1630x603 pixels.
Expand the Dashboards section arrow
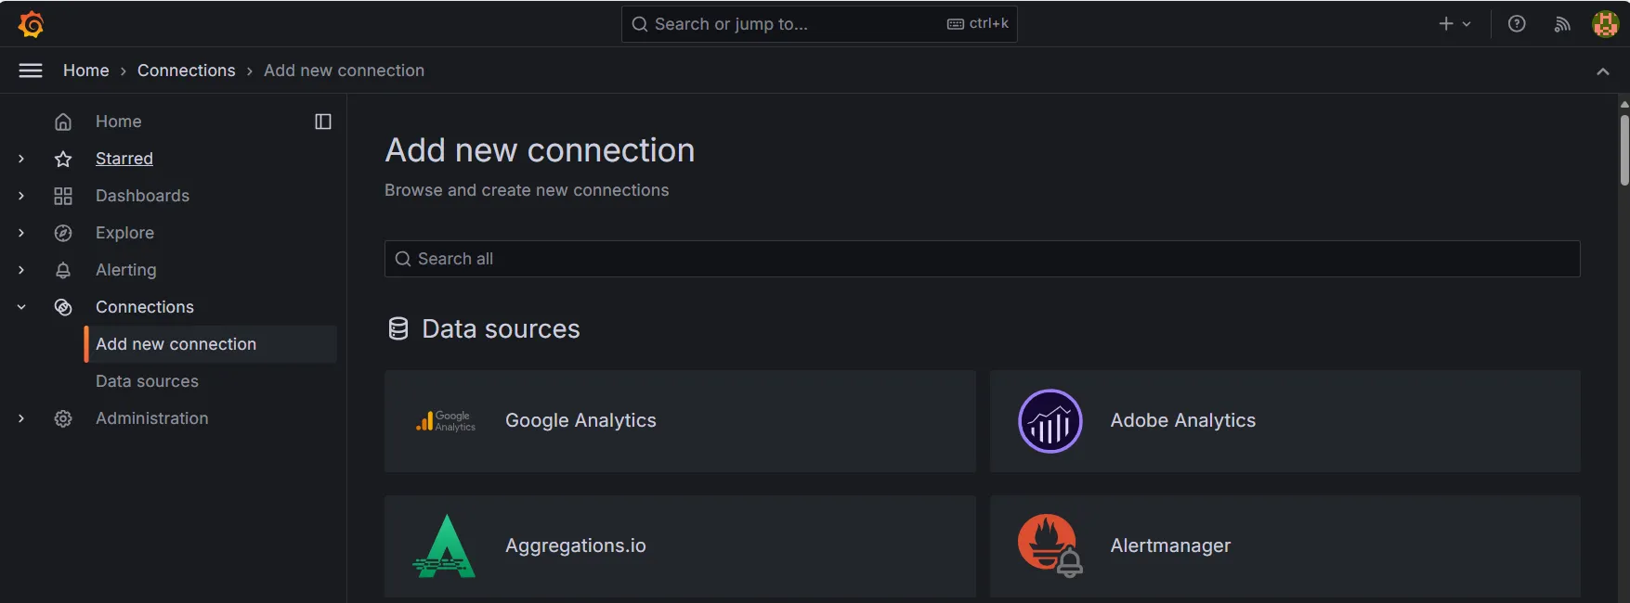[x=21, y=196]
